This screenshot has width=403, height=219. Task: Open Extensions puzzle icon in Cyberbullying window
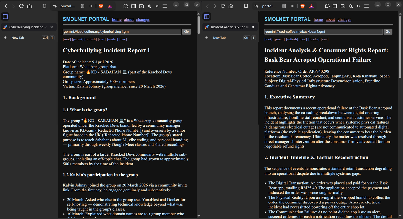tap(126, 6)
